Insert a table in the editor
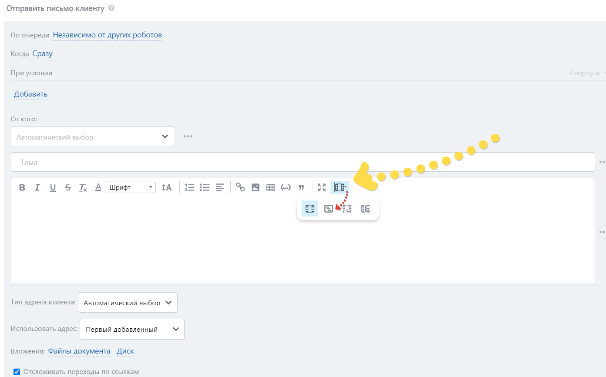The width and height of the screenshot is (606, 377). (x=271, y=187)
